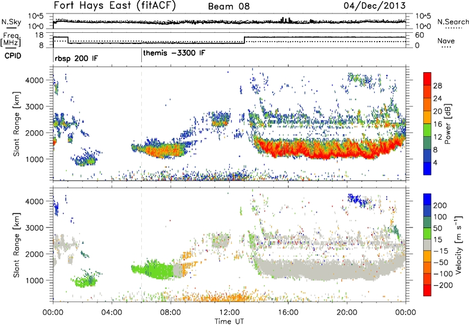This screenshot has width=469, height=325.
Task: Select the "16" value on power colorbar
Action: (x=437, y=124)
